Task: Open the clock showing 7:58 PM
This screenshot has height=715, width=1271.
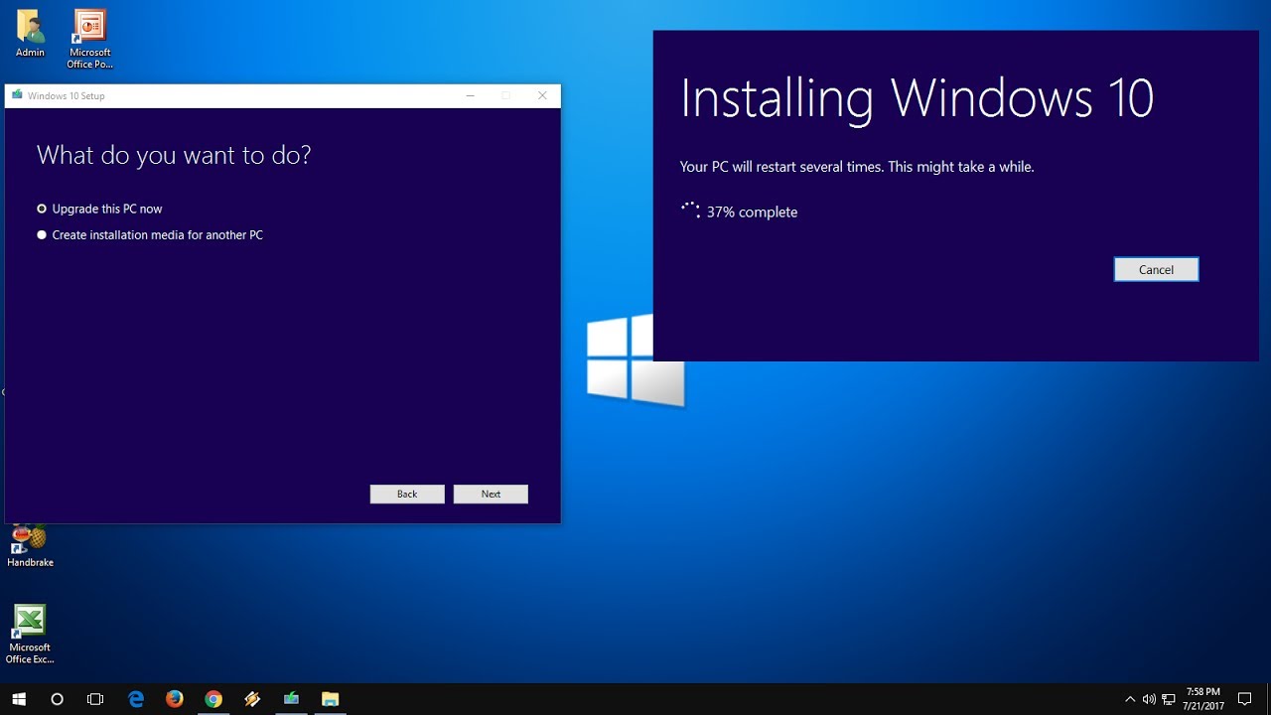Action: (1202, 699)
